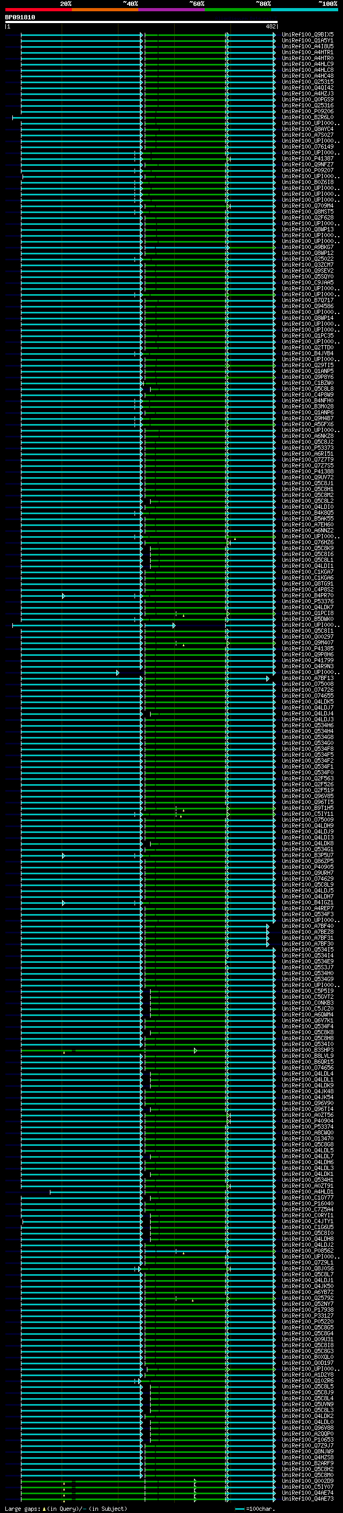Click hit label UniRef100_C1KGA7
This screenshot has height=1513, width=343.
308,572
